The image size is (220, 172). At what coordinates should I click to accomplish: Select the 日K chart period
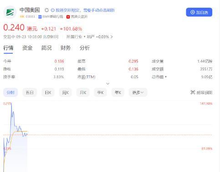coord(48,92)
